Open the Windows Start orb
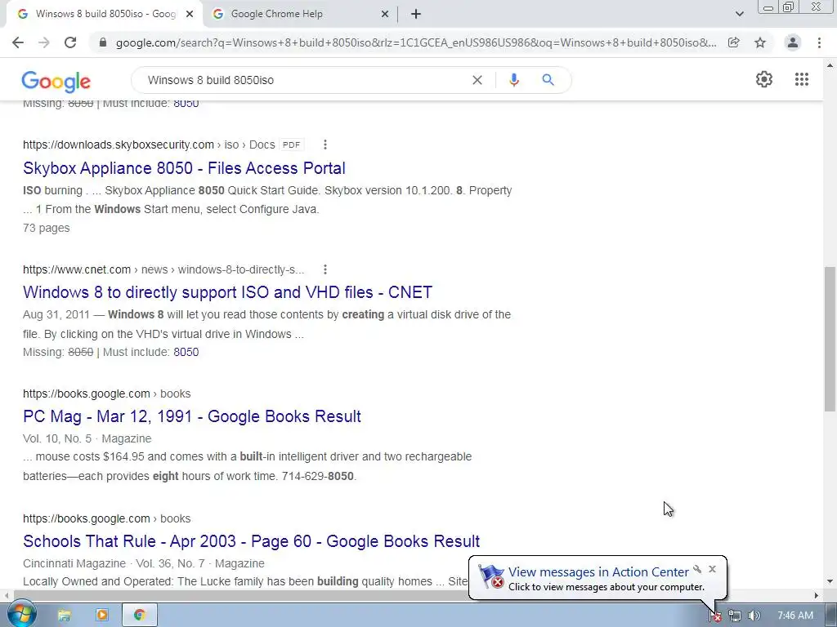Image resolution: width=837 pixels, height=627 pixels. click(22, 615)
